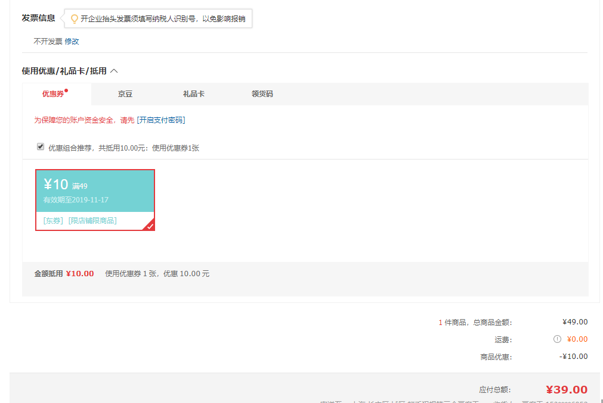Click the freight value ¥0.00

(x=577, y=339)
